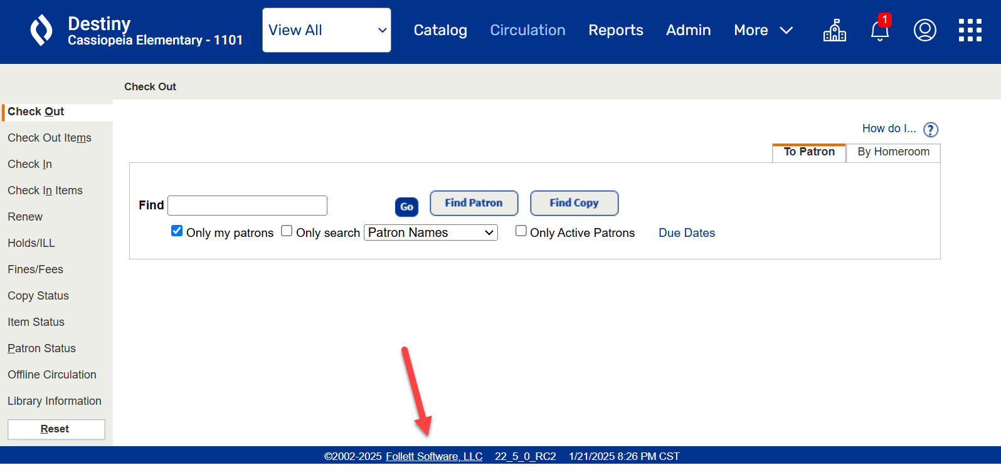Check Only Active Patrons box
This screenshot has height=475, width=1001.
(521, 231)
